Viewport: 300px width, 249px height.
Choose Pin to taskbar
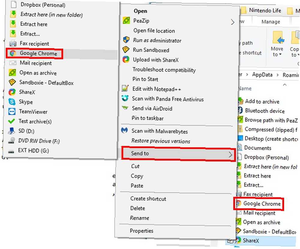pyautogui.click(x=148, y=118)
